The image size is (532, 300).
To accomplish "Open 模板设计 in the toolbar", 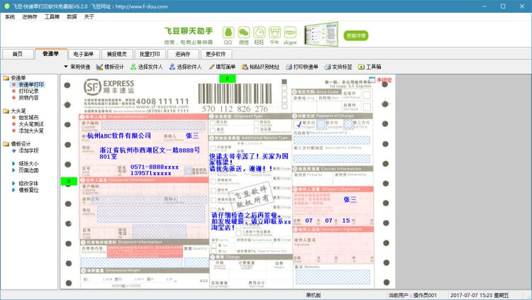I will click(x=110, y=67).
